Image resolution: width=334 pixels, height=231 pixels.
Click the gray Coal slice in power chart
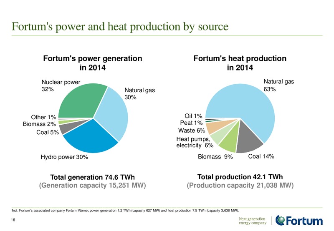69,127
